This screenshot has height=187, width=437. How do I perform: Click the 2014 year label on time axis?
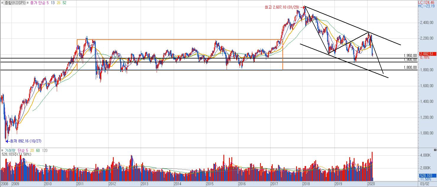click(177, 184)
